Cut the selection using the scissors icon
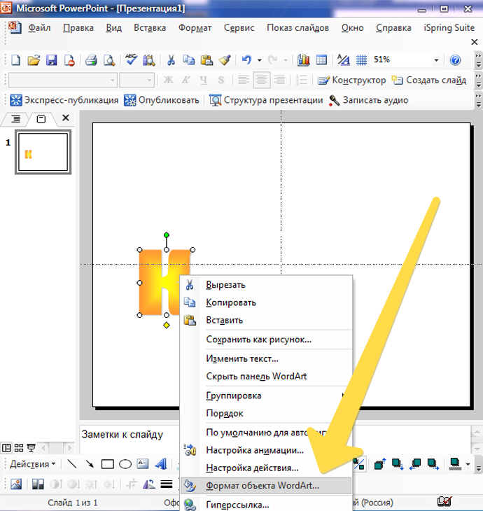483x511 pixels. (x=171, y=60)
